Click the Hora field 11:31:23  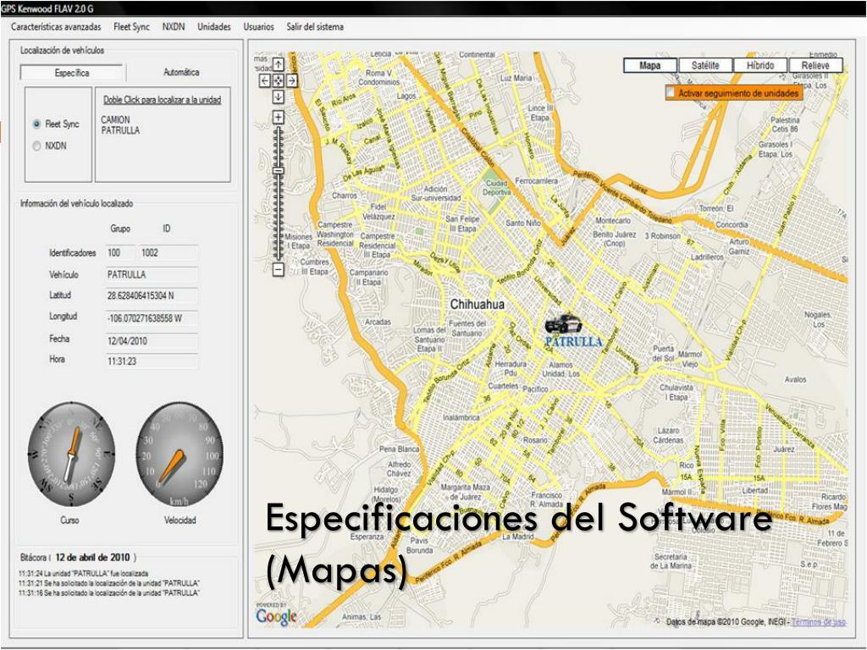(x=152, y=361)
